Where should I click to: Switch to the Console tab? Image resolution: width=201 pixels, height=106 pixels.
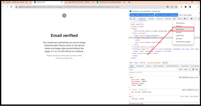tap(151, 19)
